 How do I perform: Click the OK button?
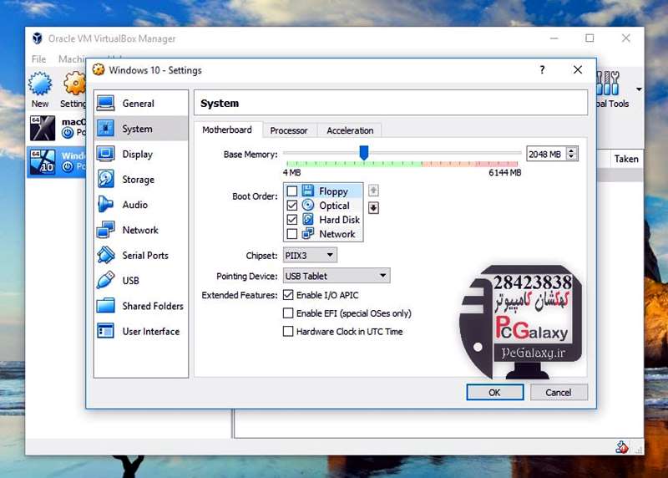[494, 392]
